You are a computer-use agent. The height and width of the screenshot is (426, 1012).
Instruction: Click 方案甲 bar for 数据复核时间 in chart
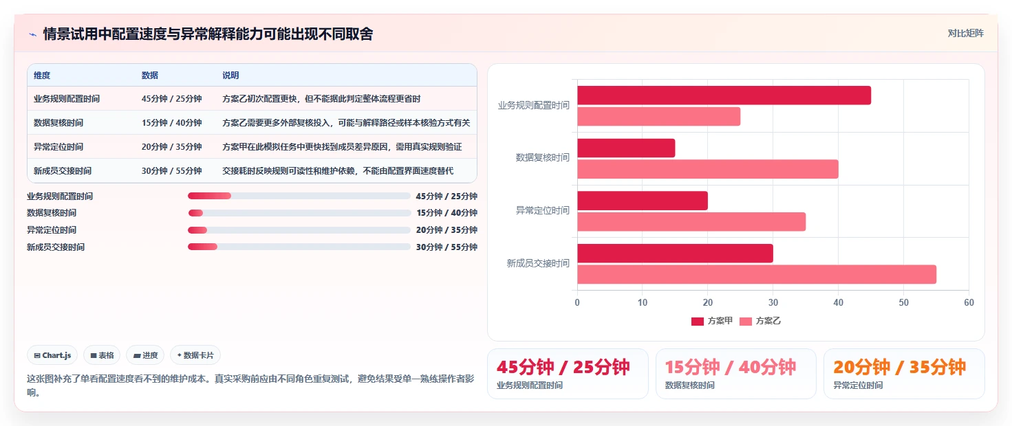626,148
